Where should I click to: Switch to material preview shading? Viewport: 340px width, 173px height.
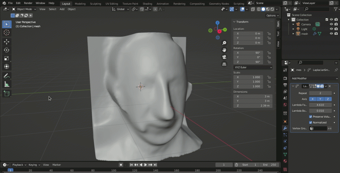[268, 9]
